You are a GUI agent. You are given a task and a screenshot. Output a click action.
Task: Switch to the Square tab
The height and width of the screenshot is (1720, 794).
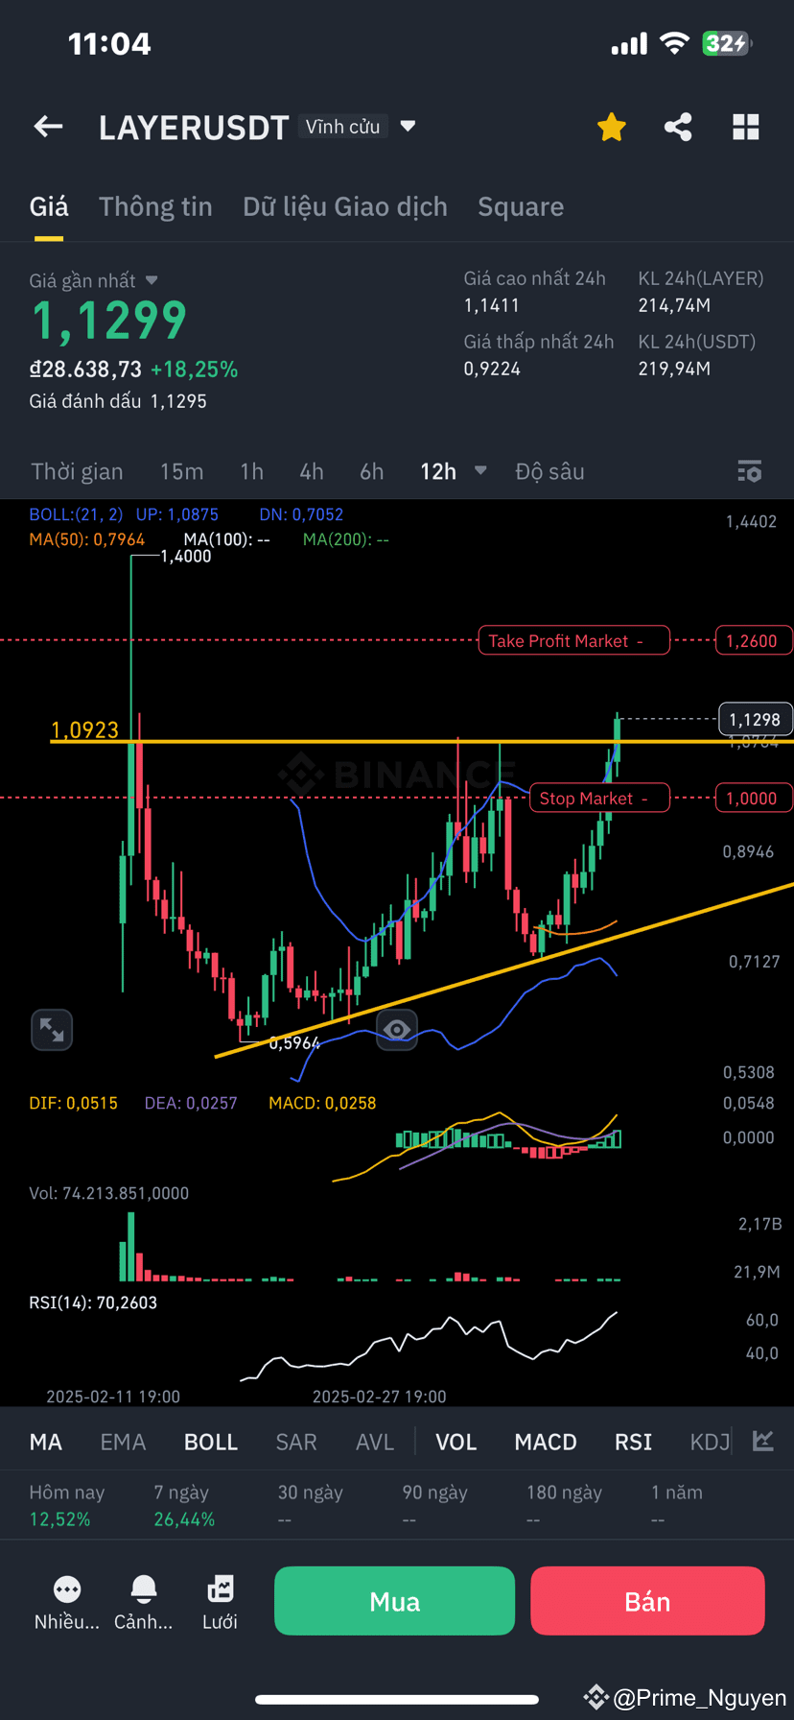tap(521, 206)
